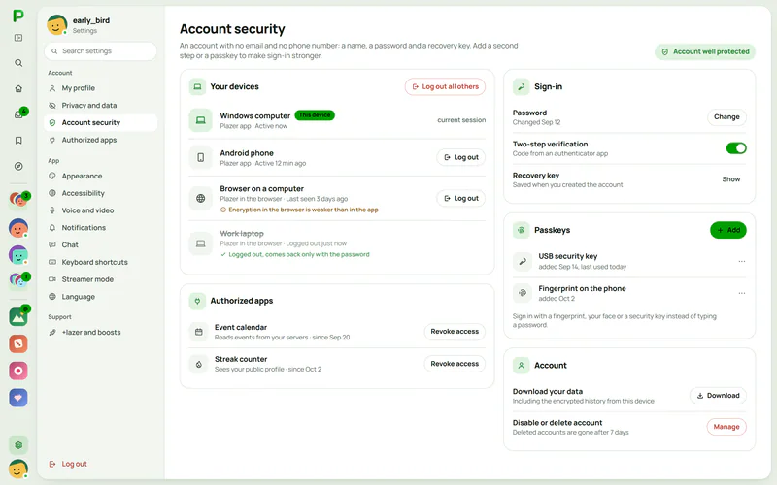The width and height of the screenshot is (777, 485).
Task: Open Keyboard shortcuts settings
Action: (x=101, y=262)
